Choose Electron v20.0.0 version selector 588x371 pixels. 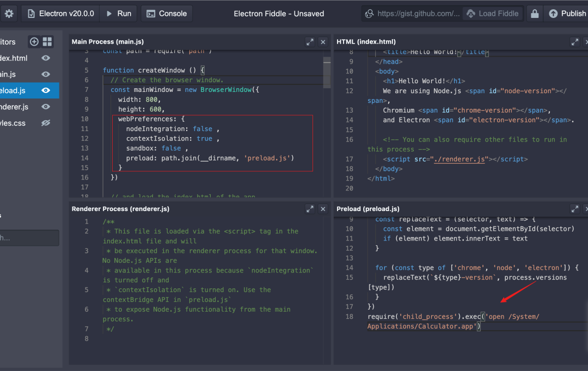60,14
